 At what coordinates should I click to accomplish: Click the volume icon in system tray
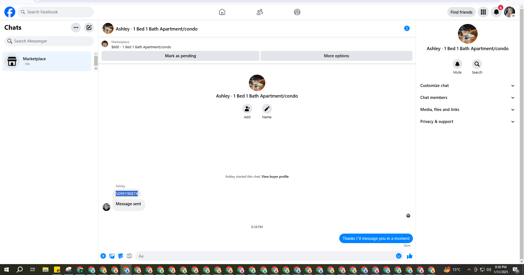[489, 270]
